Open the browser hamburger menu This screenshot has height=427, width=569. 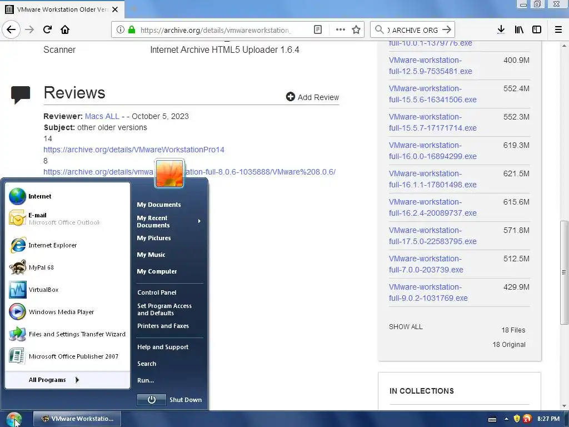[558, 30]
